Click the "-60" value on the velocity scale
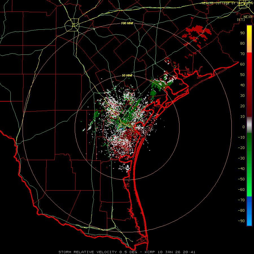The image size is (254, 254). pyautogui.click(x=241, y=190)
